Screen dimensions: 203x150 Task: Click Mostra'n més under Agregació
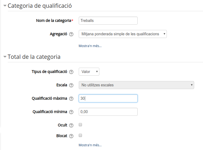click(x=90, y=46)
